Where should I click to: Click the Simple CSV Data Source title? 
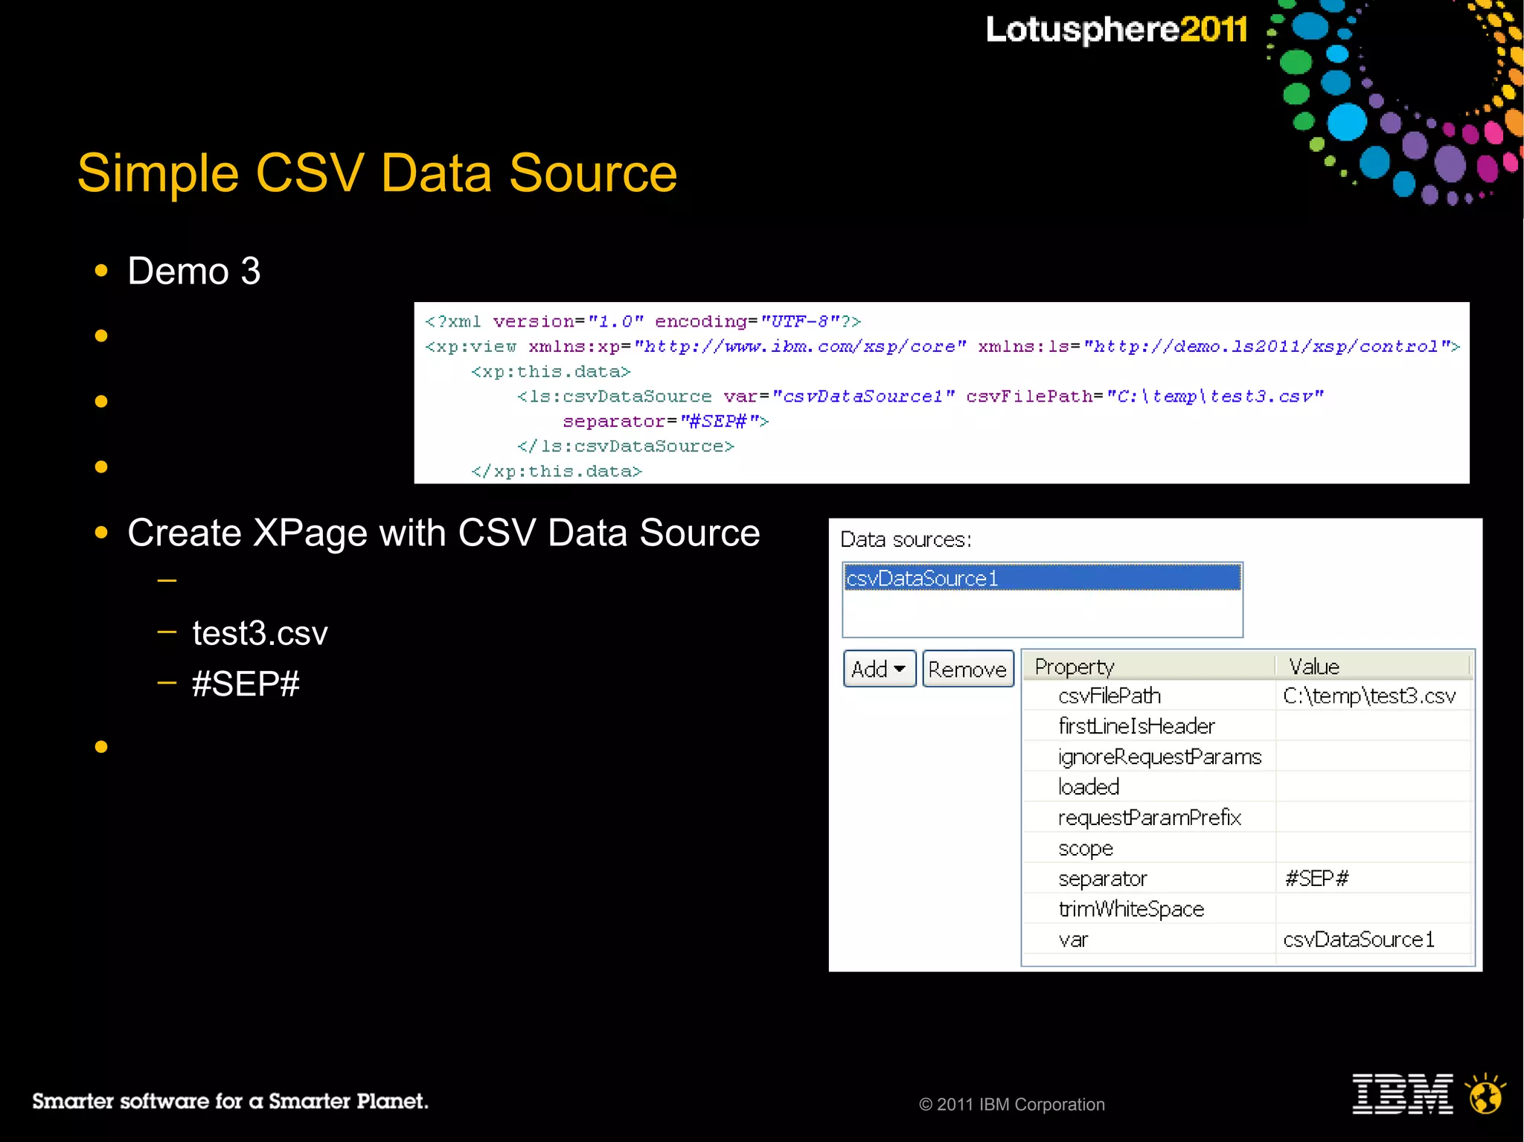377,173
